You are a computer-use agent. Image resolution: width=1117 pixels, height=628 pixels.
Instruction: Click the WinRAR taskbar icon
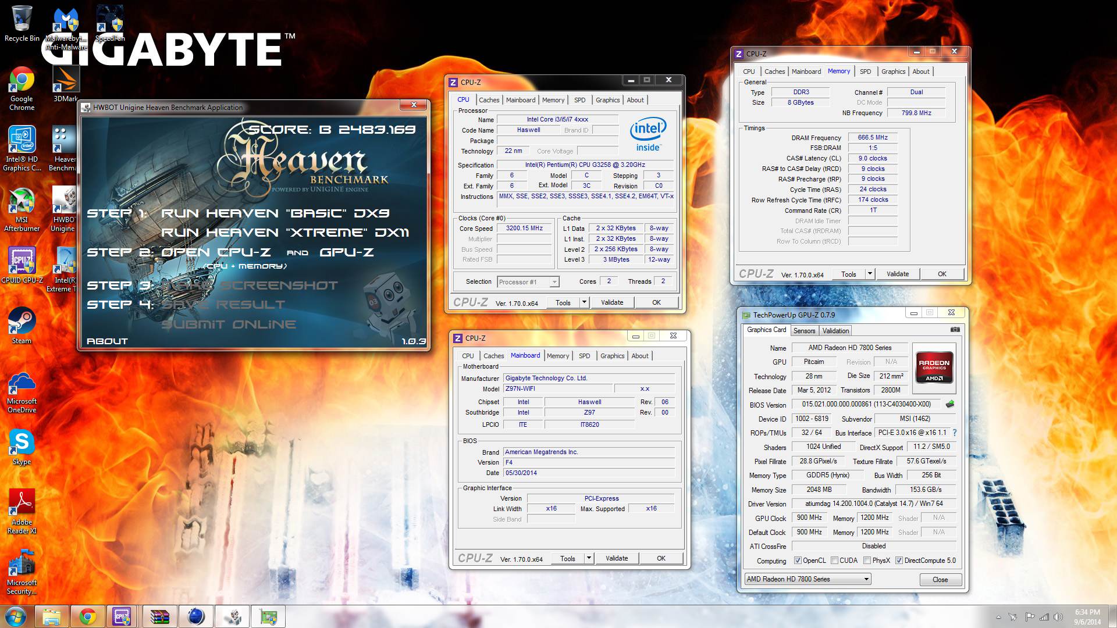(x=159, y=616)
